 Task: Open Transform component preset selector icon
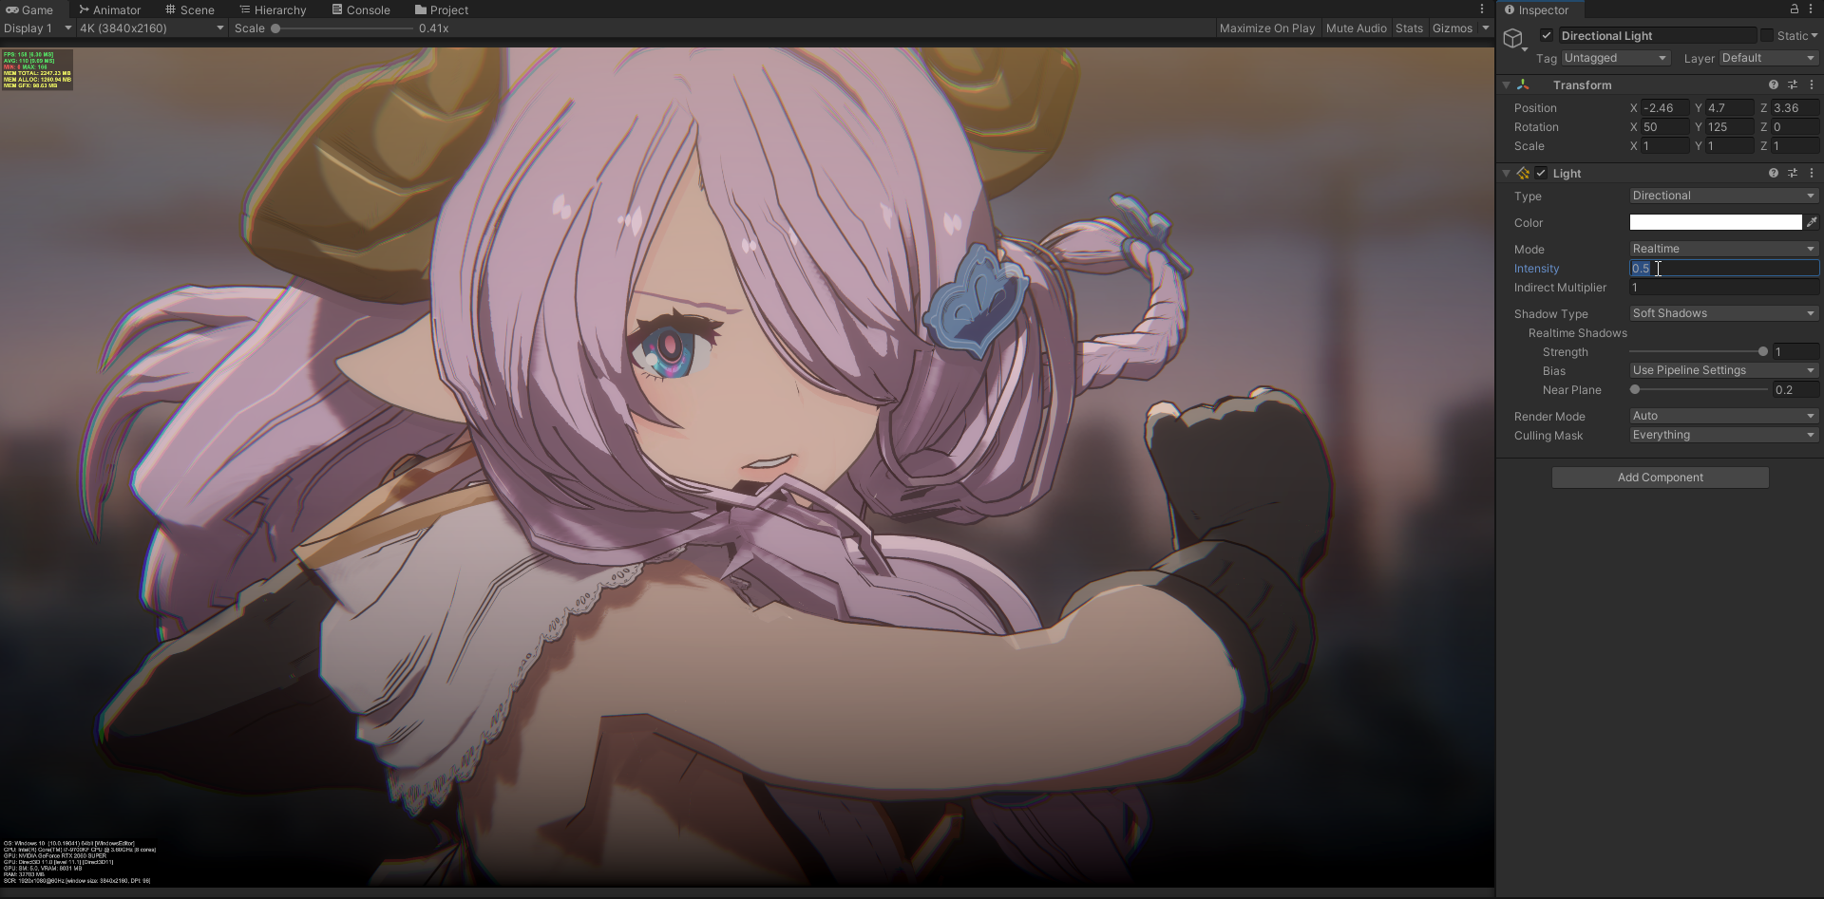(1793, 85)
